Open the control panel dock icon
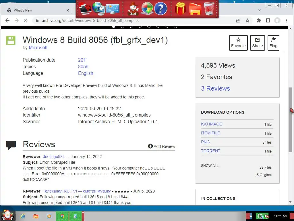This screenshot has height=221, width=294. coord(113,9)
